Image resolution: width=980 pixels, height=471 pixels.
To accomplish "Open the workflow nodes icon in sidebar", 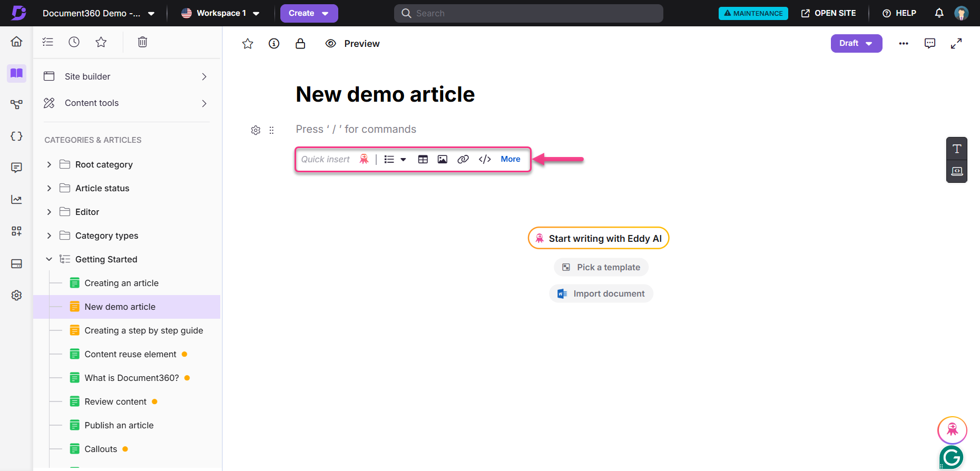I will [x=16, y=104].
